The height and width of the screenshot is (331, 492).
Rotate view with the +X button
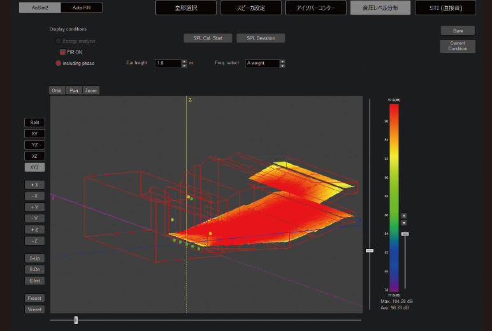(x=34, y=185)
